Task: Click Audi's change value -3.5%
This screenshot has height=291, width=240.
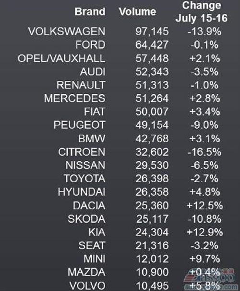Action: tap(204, 72)
